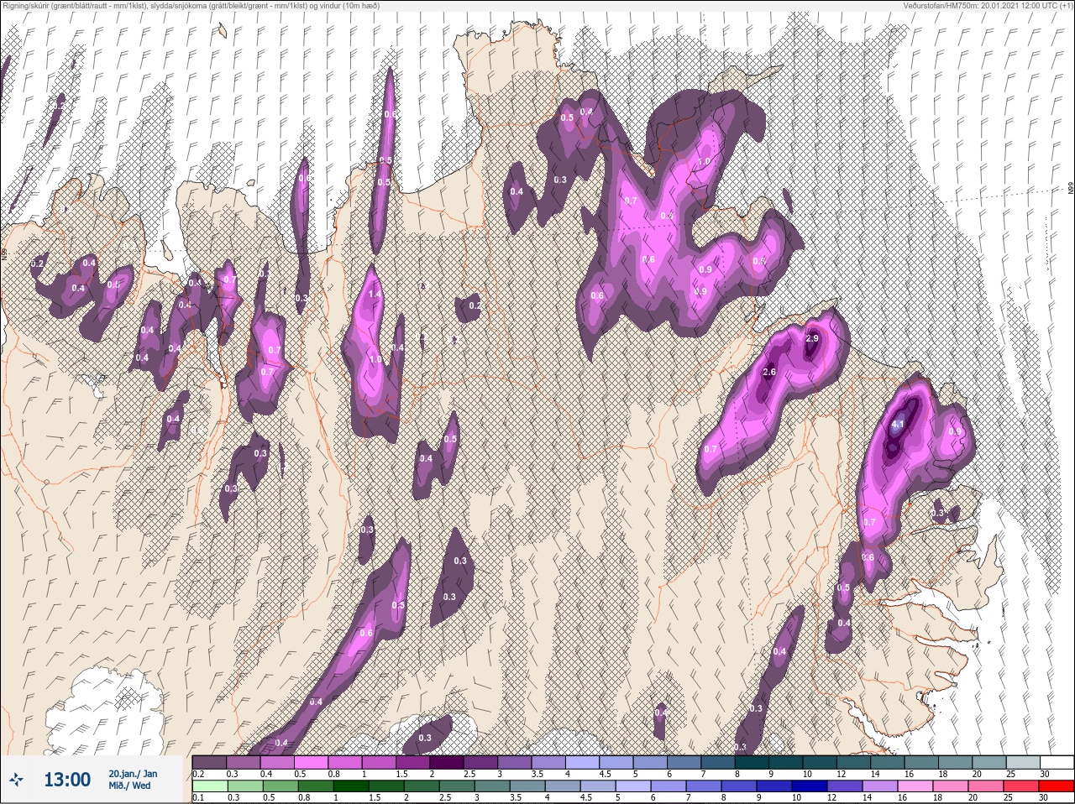
Task: Click the 4.1 precipitation value on the map
Action: pos(897,425)
